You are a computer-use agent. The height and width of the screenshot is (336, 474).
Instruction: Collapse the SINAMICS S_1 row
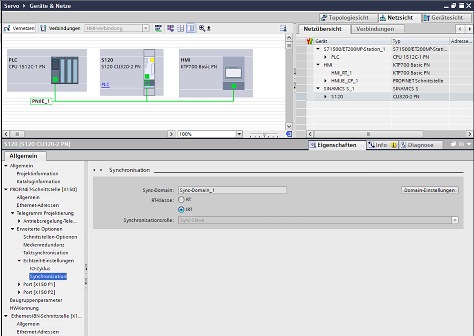tap(318, 89)
